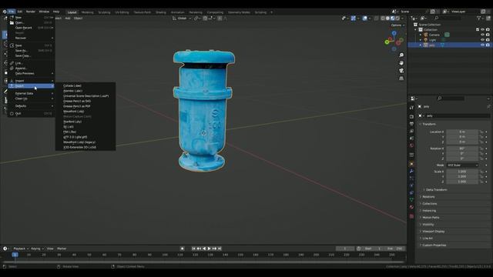Open the World properties tab icon

pyautogui.click(x=411, y=145)
